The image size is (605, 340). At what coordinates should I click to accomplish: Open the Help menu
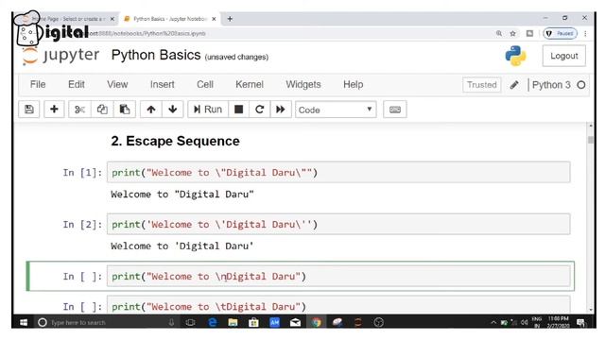pyautogui.click(x=353, y=84)
